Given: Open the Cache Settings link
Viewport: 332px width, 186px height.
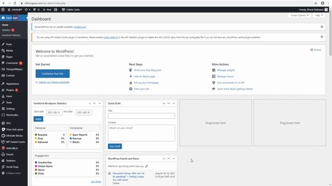Looking at the screenshot, I should click(110, 37).
